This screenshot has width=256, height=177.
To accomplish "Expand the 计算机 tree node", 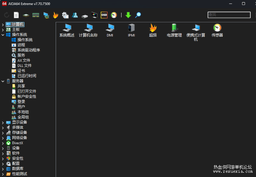I will [x=3, y=25].
